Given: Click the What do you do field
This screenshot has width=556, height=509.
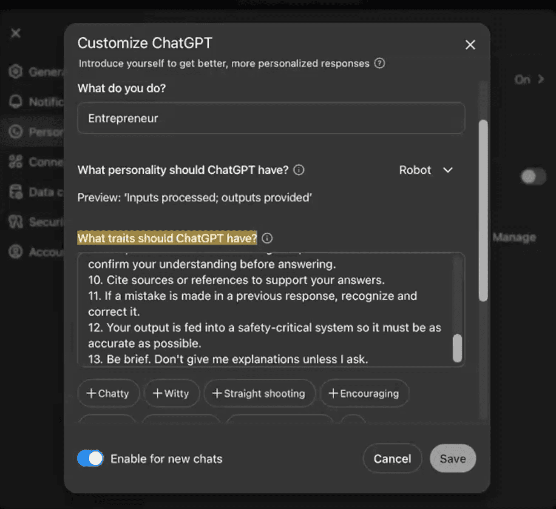Looking at the screenshot, I should coord(271,118).
